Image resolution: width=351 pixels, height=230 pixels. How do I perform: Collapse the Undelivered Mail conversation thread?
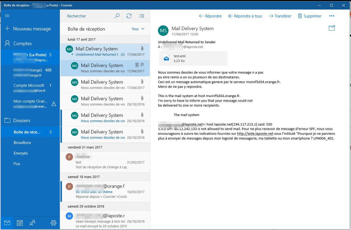[x=72, y=55]
